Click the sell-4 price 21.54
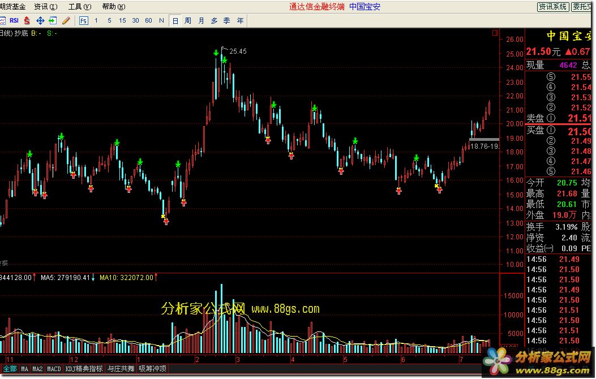Viewport: 596px width, 379px height. (581, 87)
